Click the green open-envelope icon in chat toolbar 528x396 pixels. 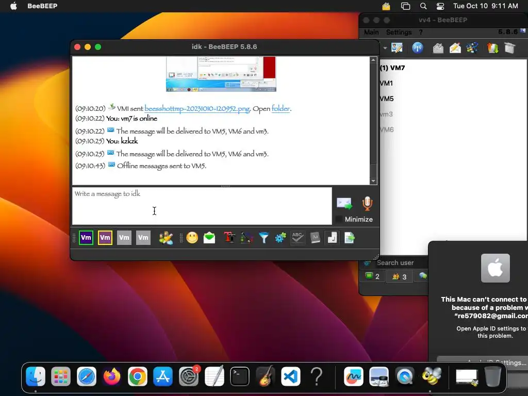(209, 238)
